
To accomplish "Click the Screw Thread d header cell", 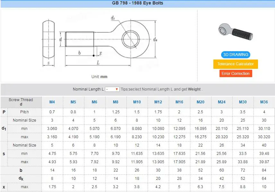I will point(21,102).
